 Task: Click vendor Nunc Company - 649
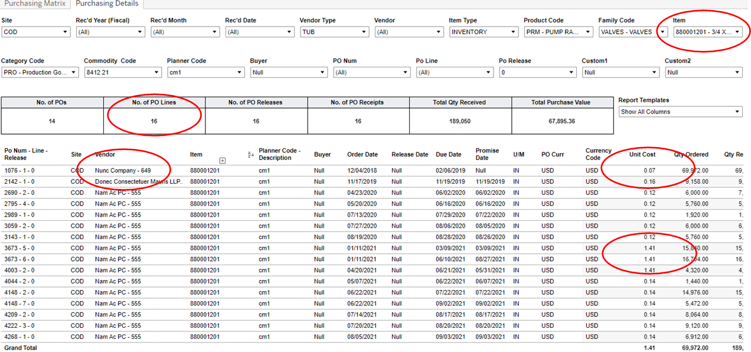pyautogui.click(x=123, y=171)
